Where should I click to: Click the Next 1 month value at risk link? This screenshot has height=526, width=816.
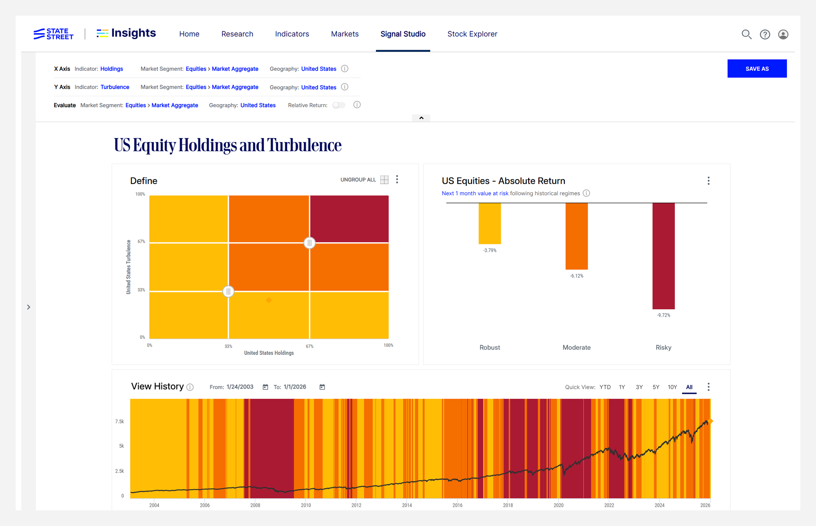475,193
